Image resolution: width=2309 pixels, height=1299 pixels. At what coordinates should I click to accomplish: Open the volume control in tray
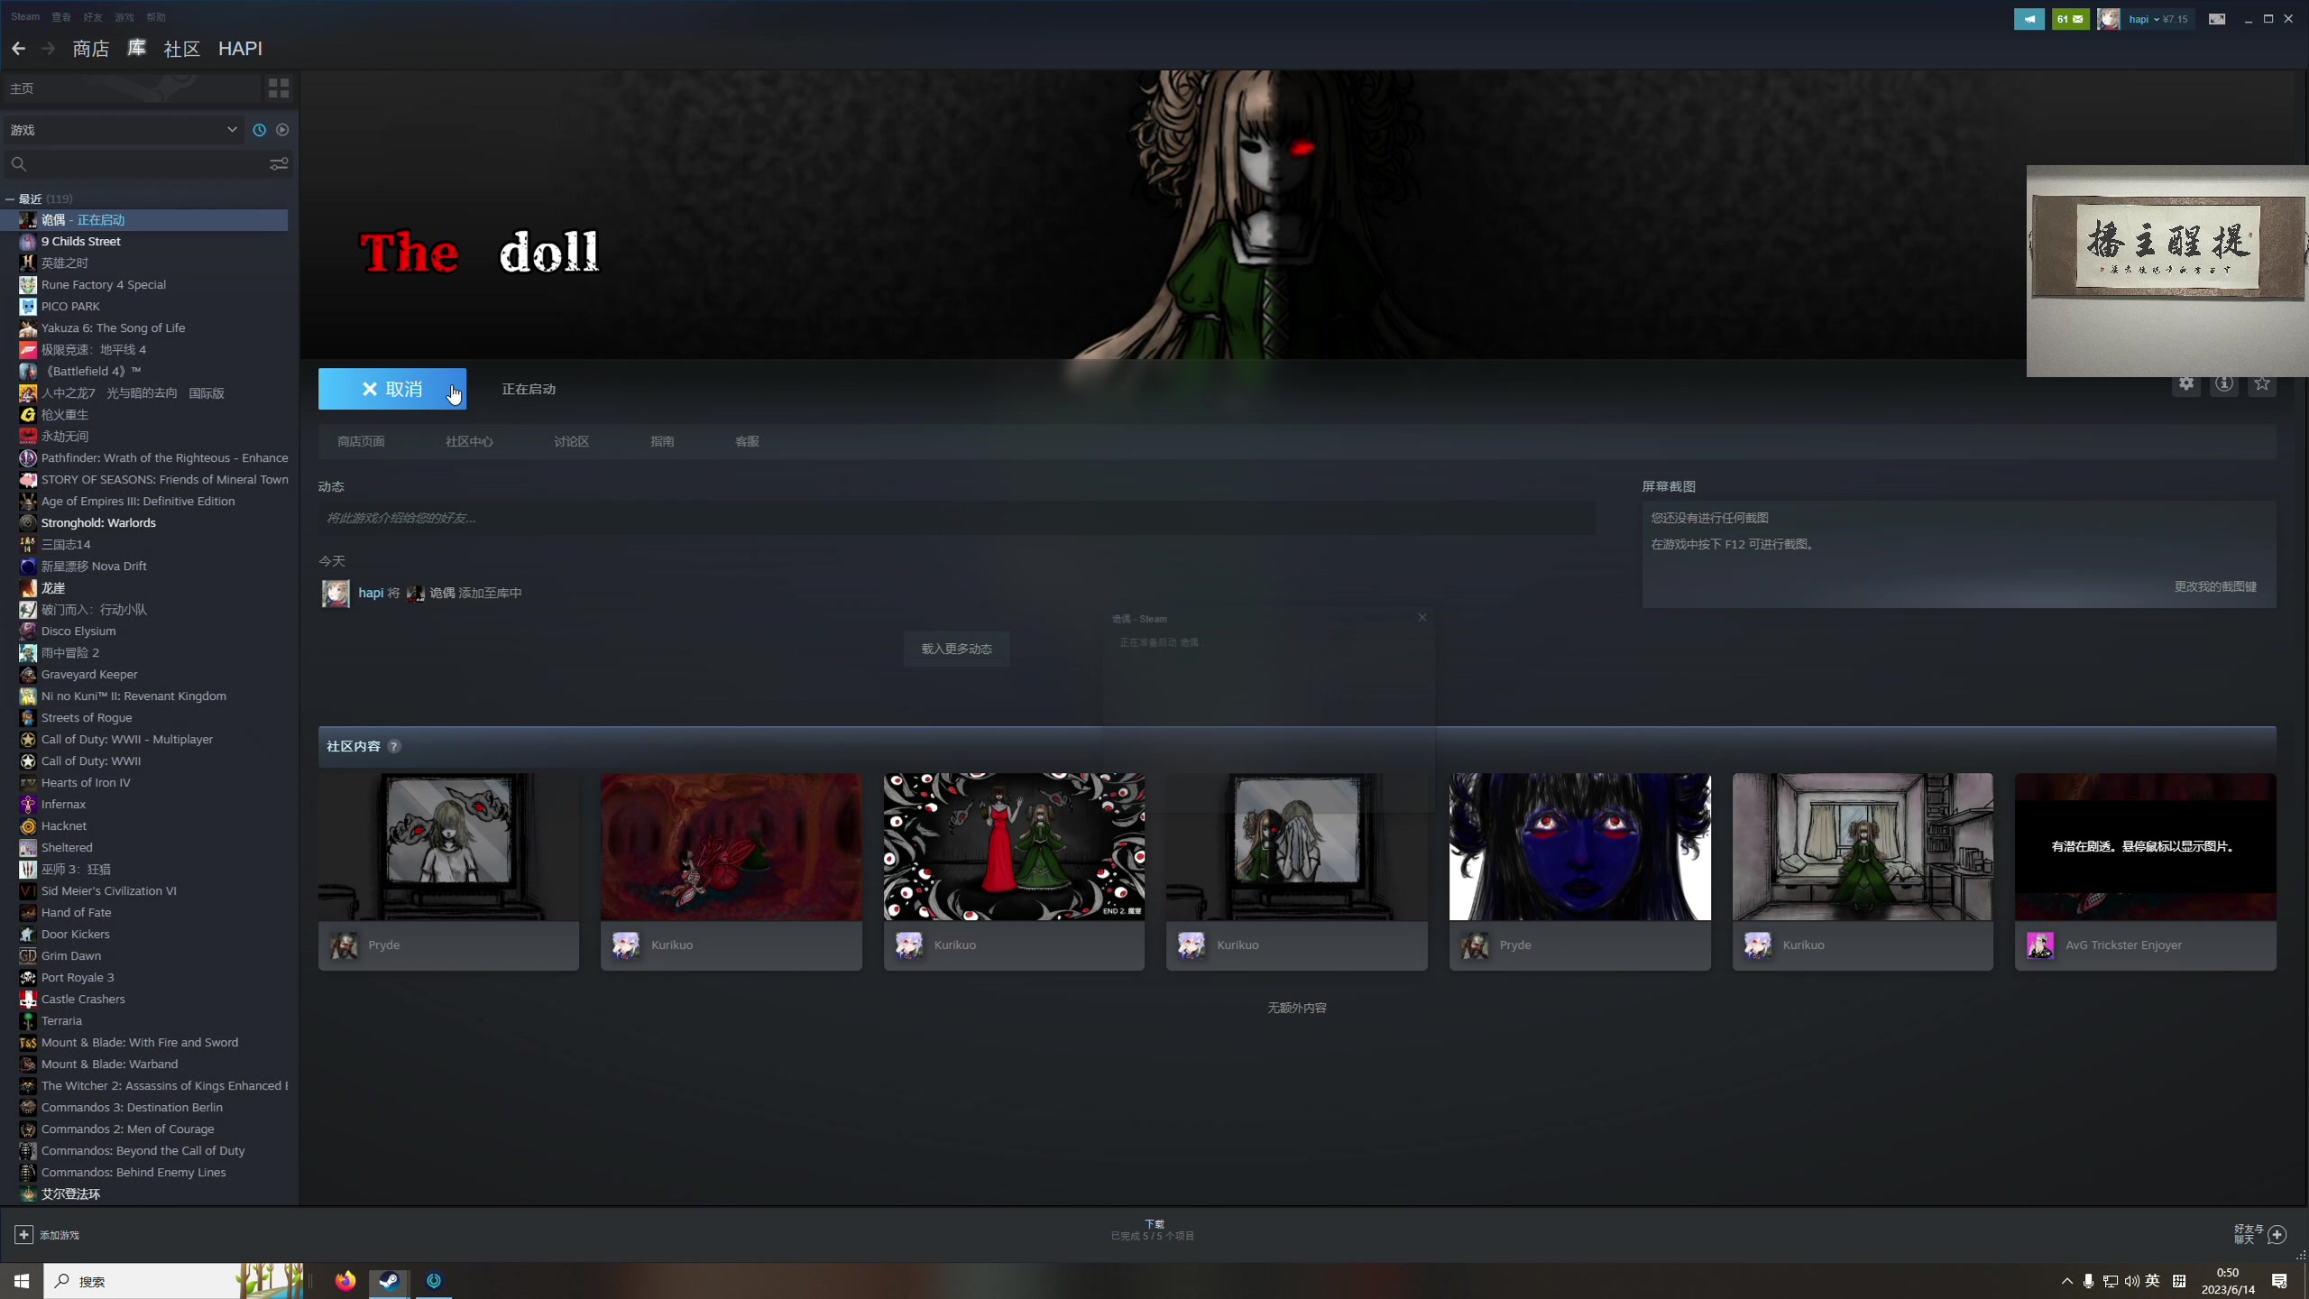[x=2131, y=1281]
